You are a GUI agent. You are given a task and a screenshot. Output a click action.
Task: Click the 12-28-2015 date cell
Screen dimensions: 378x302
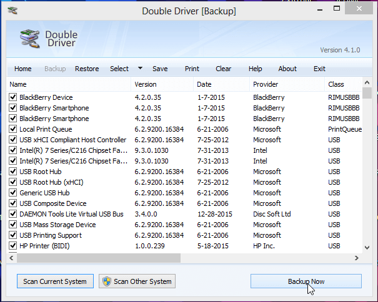(215, 214)
